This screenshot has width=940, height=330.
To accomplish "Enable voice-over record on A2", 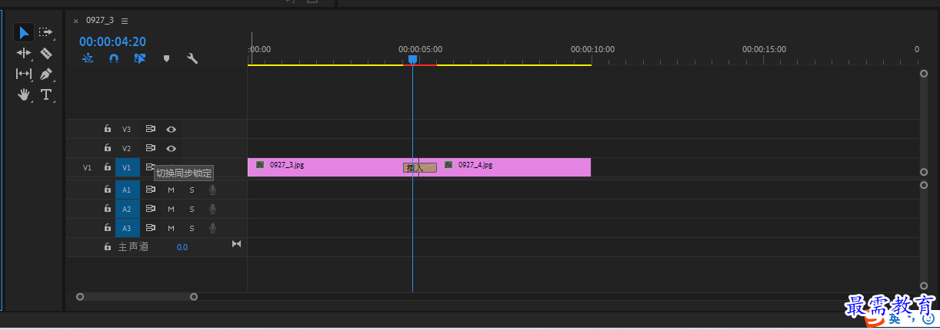I will pyautogui.click(x=212, y=209).
